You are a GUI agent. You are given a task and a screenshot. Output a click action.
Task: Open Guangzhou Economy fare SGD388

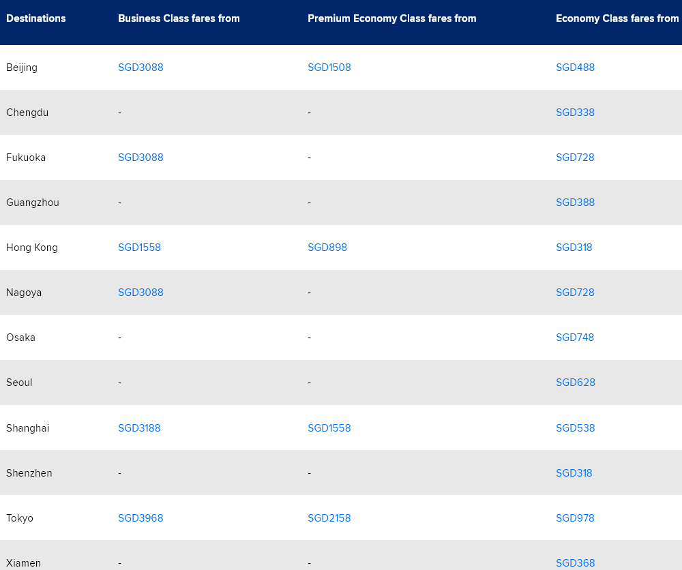[x=575, y=202]
